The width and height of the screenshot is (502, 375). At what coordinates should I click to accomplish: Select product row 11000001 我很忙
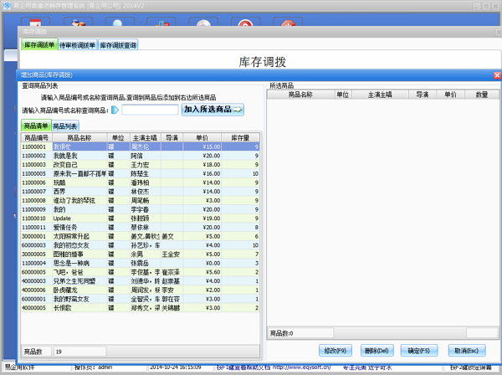[141, 147]
